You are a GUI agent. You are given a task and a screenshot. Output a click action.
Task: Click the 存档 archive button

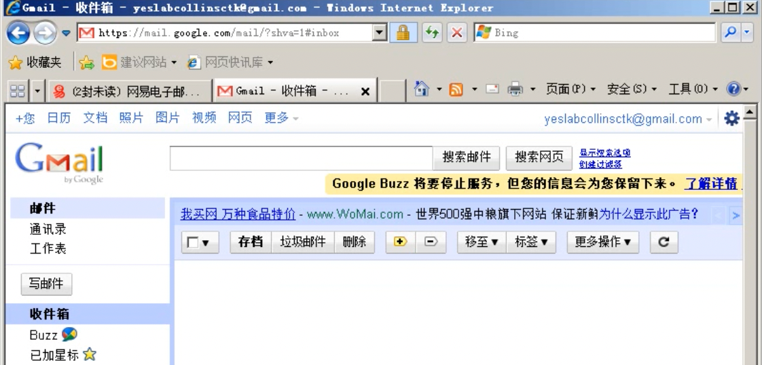pyautogui.click(x=251, y=242)
